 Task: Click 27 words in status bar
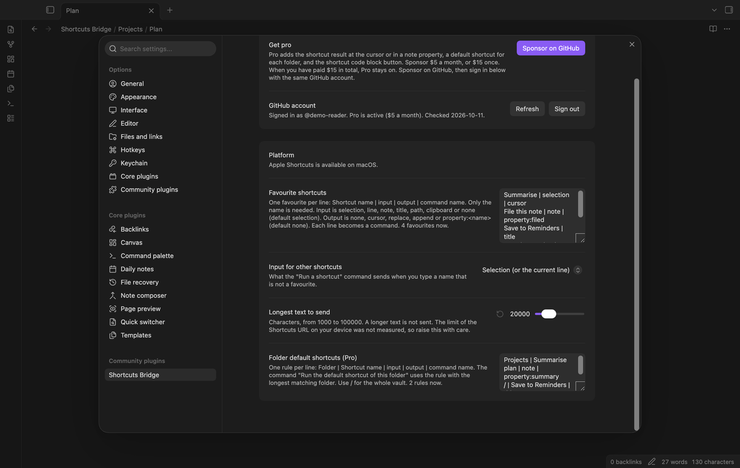[x=675, y=462]
